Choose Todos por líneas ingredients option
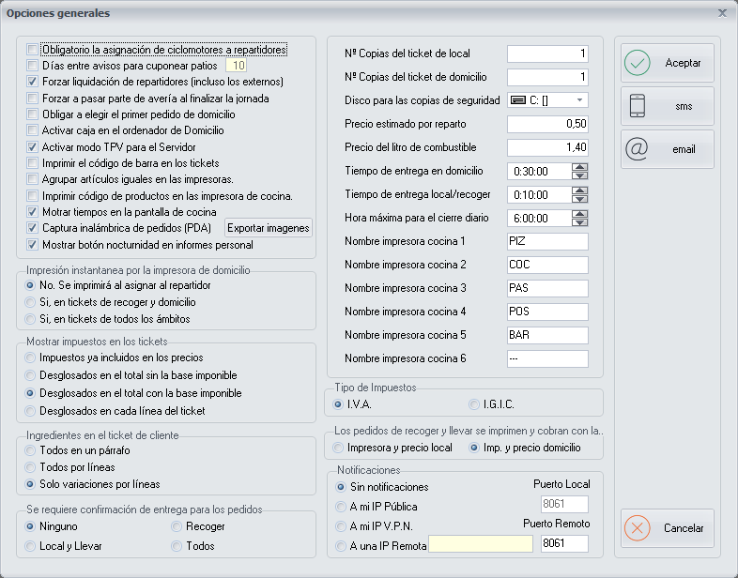Screen dimensions: 738x578 (31, 467)
